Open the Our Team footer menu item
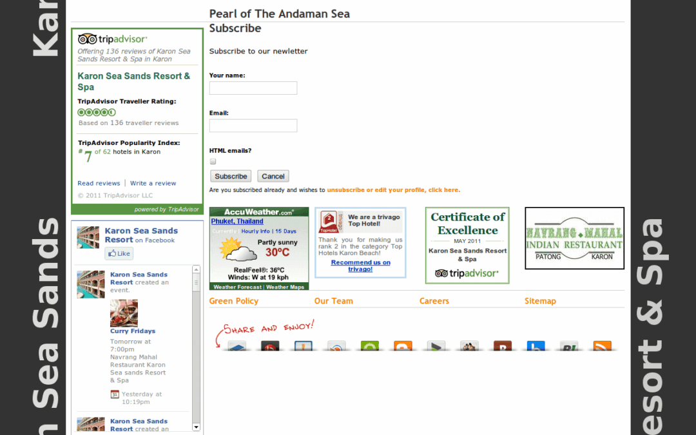 (x=334, y=301)
